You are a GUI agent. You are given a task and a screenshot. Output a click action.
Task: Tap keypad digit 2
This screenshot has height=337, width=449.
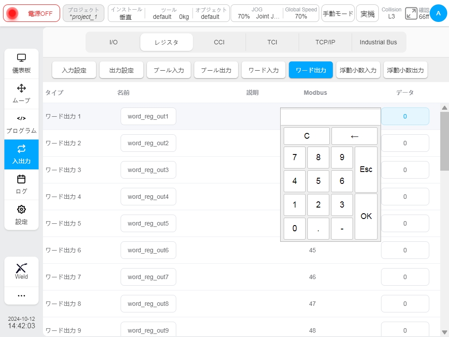[318, 205]
